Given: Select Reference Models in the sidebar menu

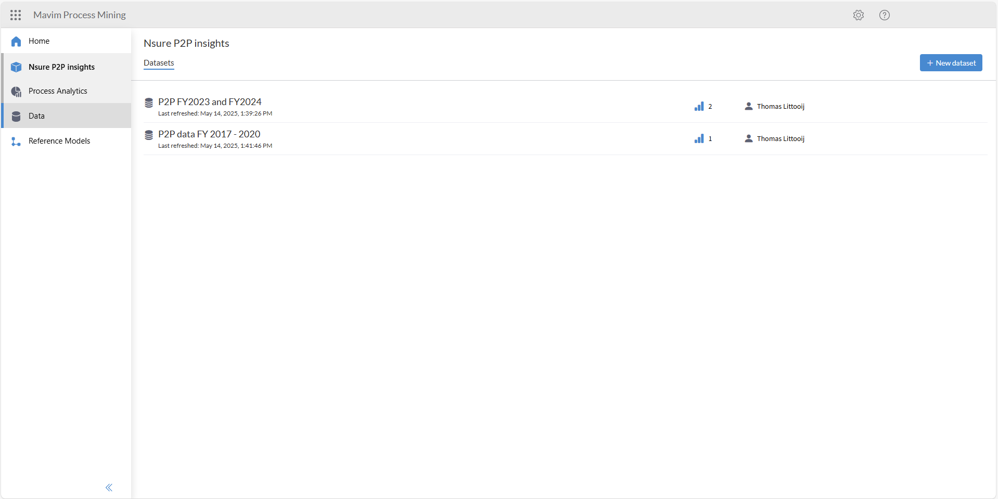Looking at the screenshot, I should [59, 141].
